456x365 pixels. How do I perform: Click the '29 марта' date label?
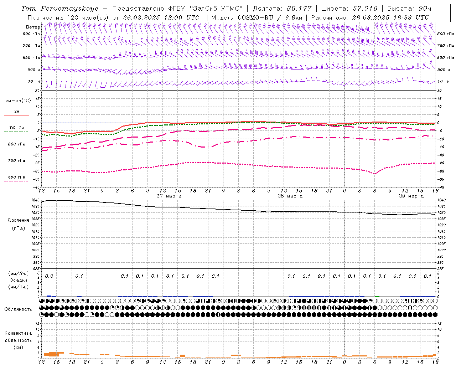[x=411, y=196]
